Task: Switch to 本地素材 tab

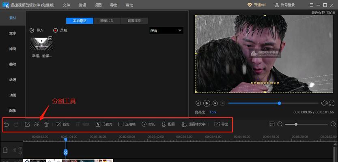Action: [80, 21]
